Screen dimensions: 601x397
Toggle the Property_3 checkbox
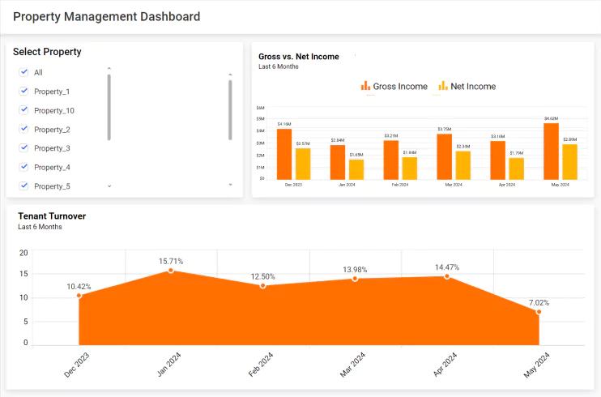point(23,148)
